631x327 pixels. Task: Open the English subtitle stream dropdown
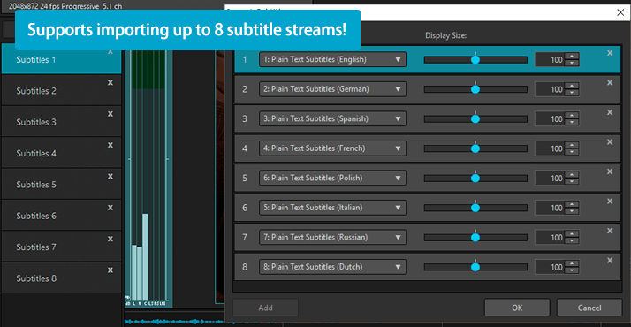(x=332, y=59)
